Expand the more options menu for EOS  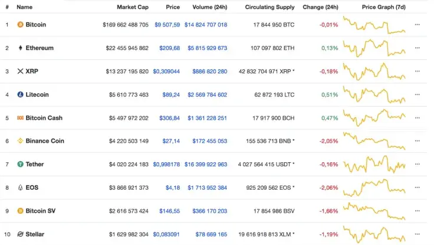click(x=417, y=188)
